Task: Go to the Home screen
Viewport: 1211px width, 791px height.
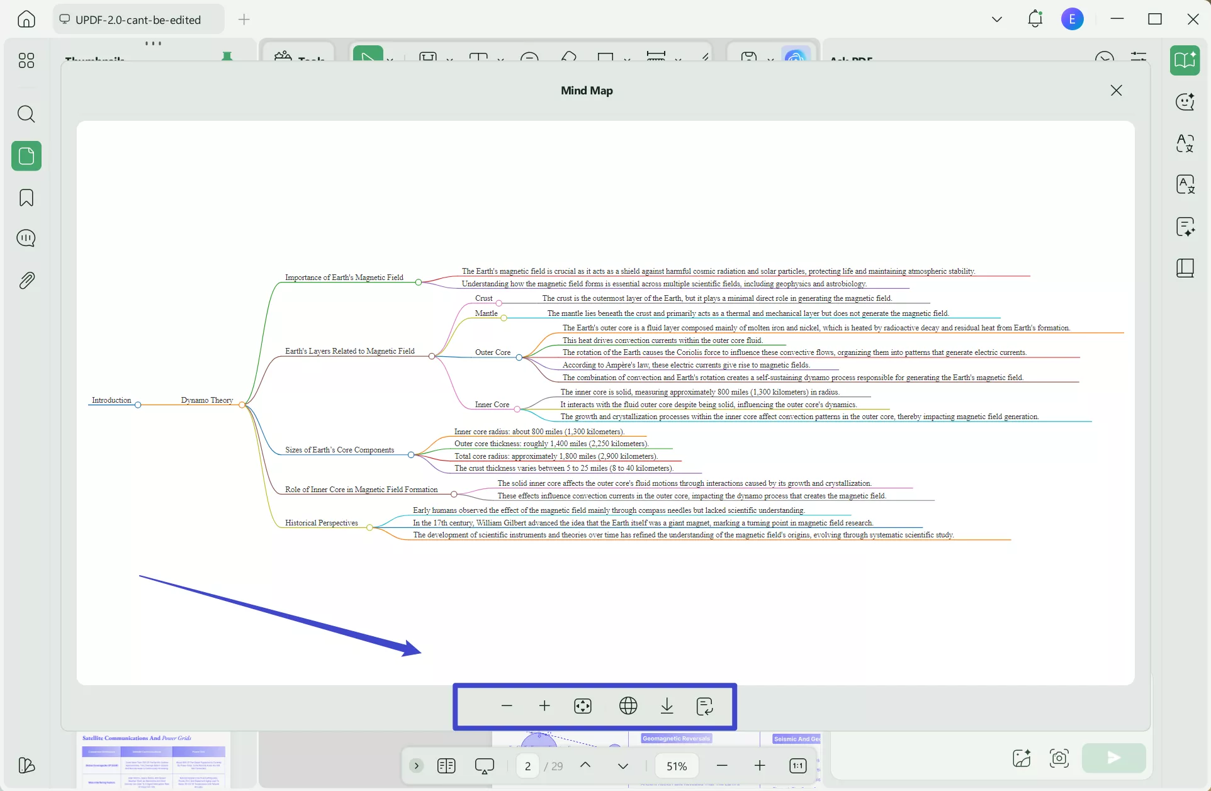Action: point(26,19)
